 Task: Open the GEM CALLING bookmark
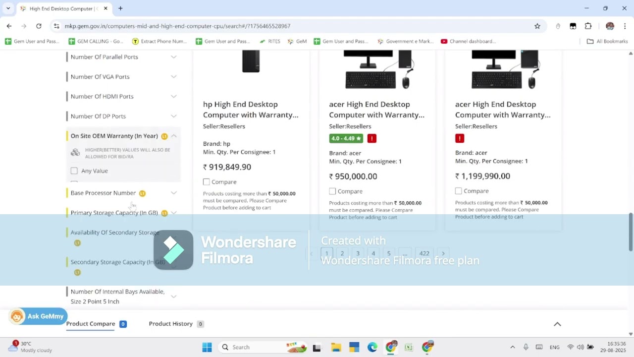coord(96,41)
